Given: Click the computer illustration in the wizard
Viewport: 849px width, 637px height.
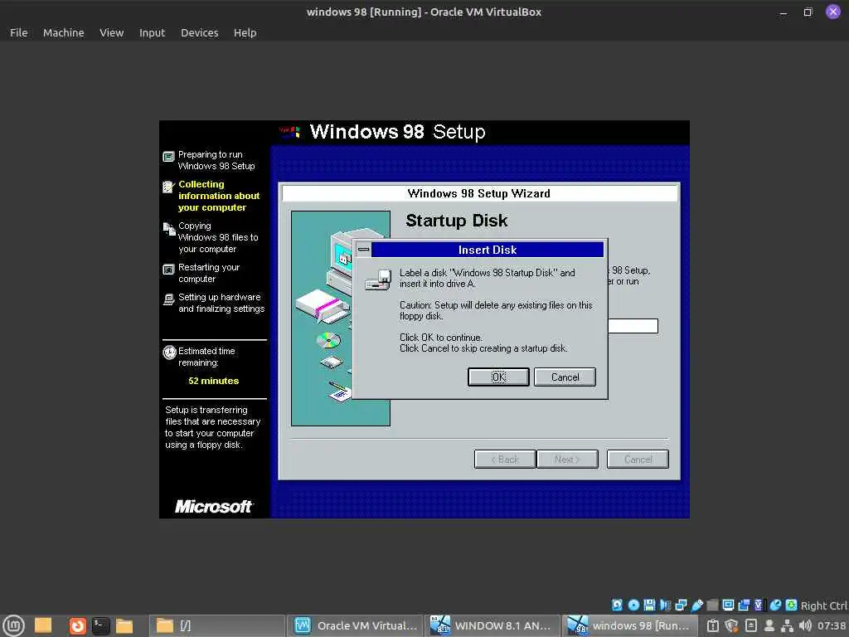Looking at the screenshot, I should click(341, 318).
